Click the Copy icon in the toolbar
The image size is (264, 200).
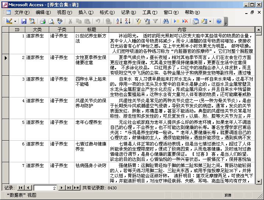79,21
